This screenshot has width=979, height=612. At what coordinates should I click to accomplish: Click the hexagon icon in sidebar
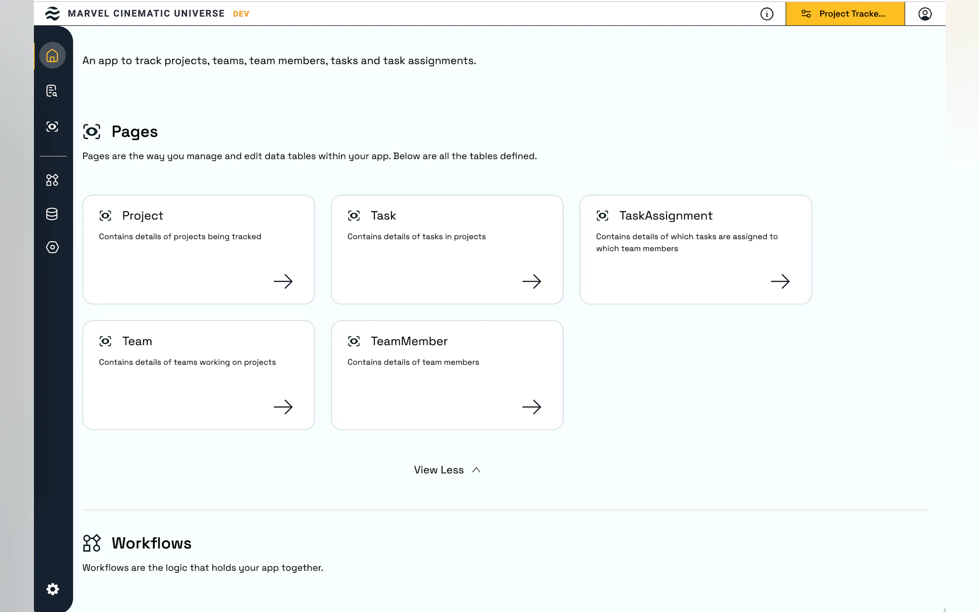(x=52, y=247)
